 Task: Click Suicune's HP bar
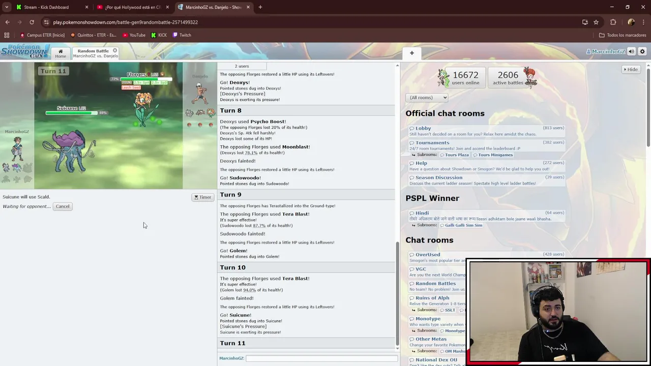pos(71,112)
